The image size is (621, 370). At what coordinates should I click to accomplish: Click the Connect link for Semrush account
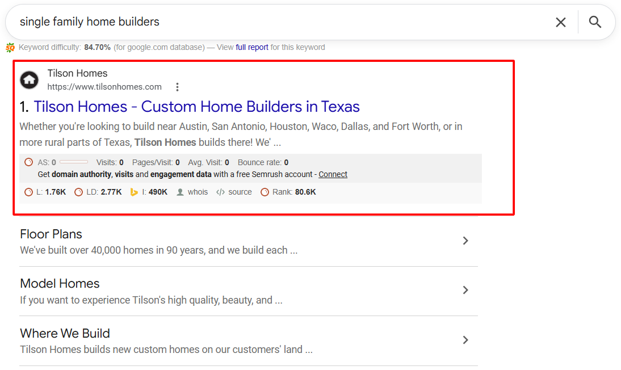(x=333, y=174)
